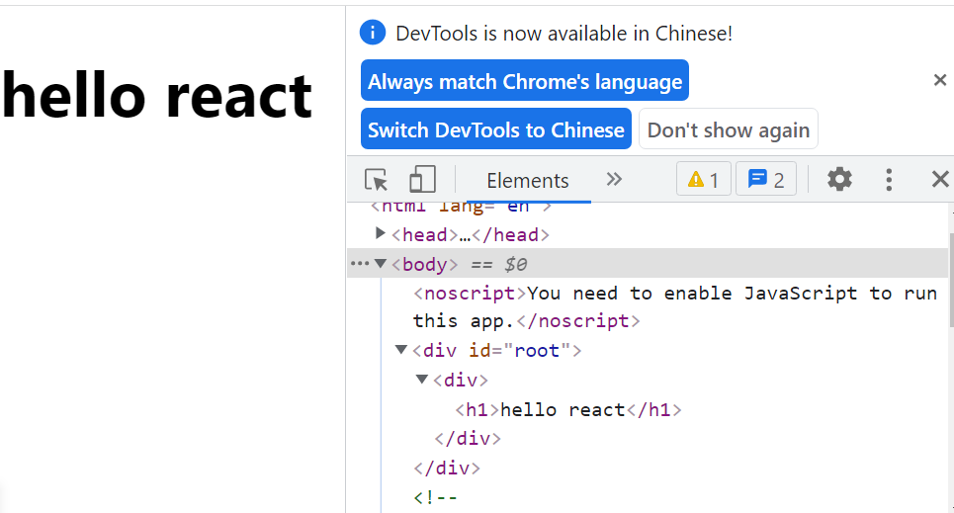Switch to the Elements tab
The height and width of the screenshot is (513, 954).
point(528,181)
